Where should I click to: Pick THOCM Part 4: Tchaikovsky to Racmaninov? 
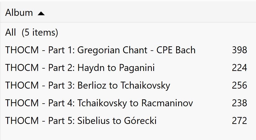[x=99, y=103]
